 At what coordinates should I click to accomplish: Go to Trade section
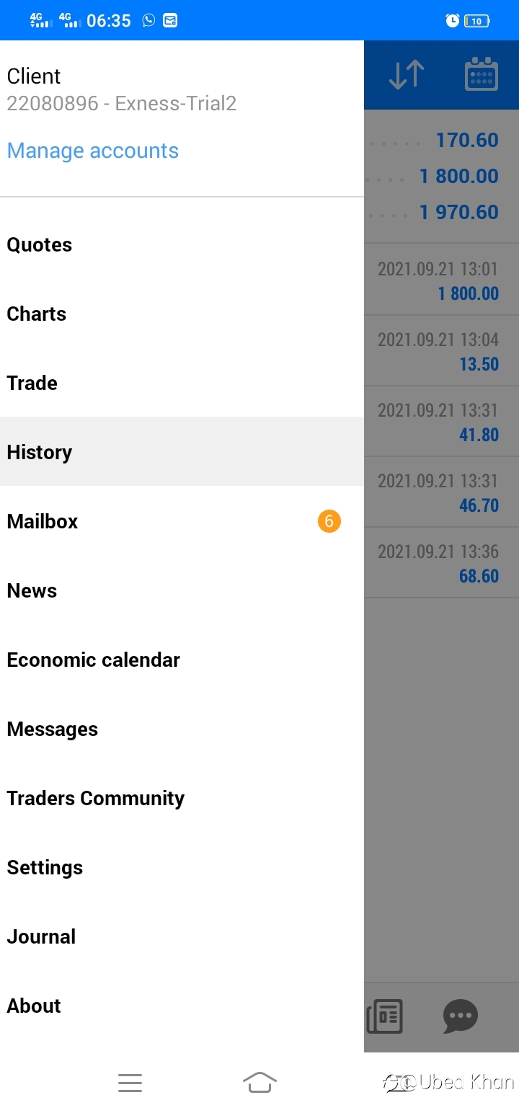182,383
